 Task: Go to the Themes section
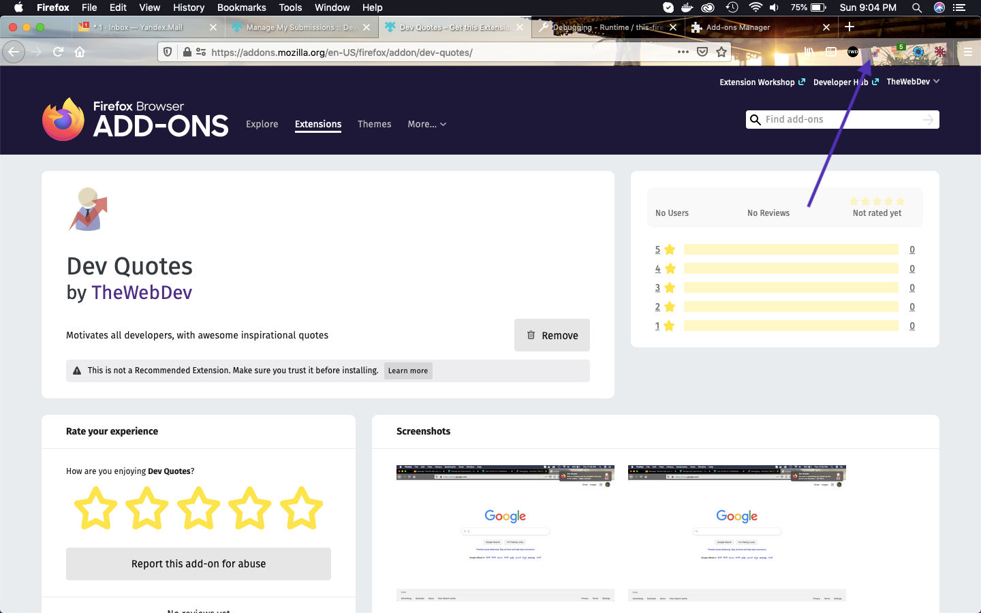tap(375, 124)
